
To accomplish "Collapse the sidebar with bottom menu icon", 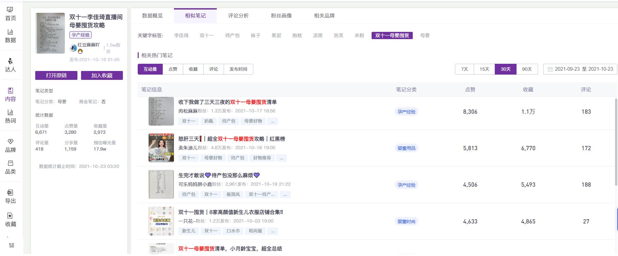I will [x=12, y=245].
